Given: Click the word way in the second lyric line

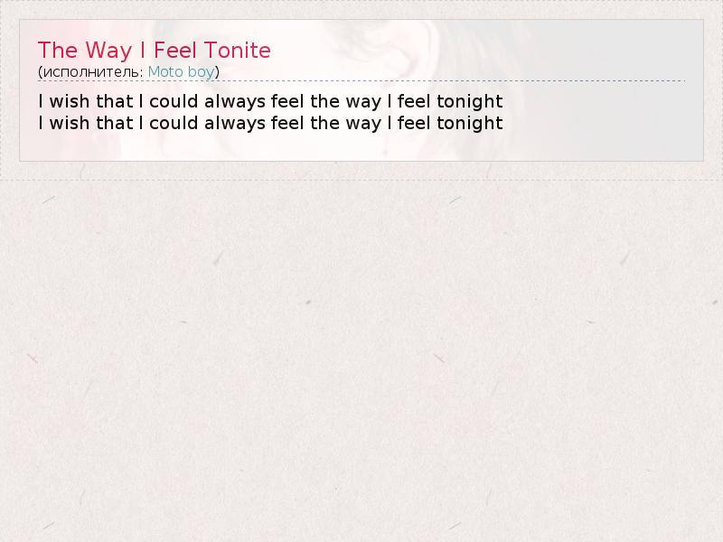Looking at the screenshot, I should click(x=363, y=123).
